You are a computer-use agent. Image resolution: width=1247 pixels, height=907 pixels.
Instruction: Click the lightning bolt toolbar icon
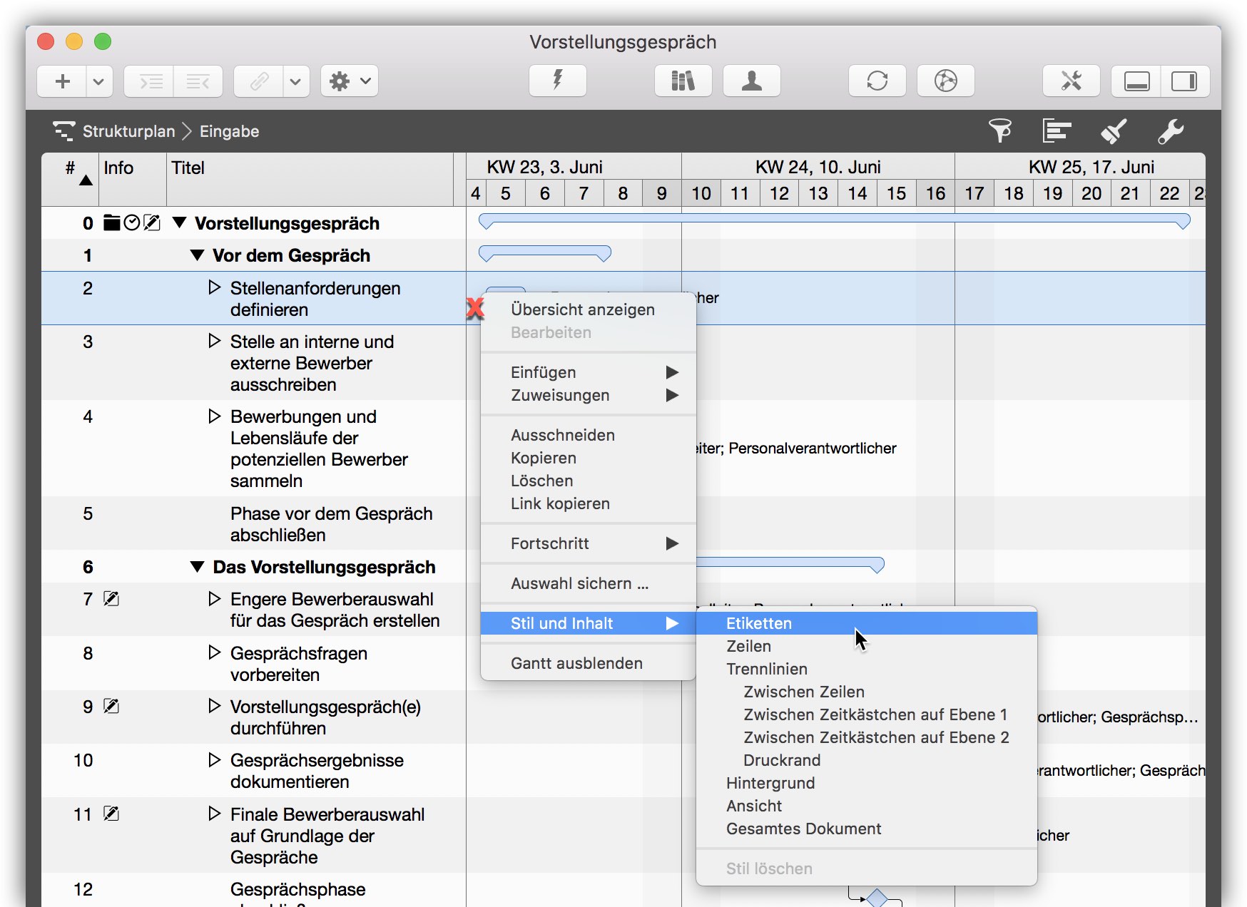click(x=557, y=81)
